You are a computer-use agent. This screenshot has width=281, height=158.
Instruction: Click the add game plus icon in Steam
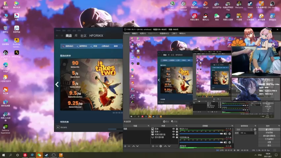tap(58, 127)
